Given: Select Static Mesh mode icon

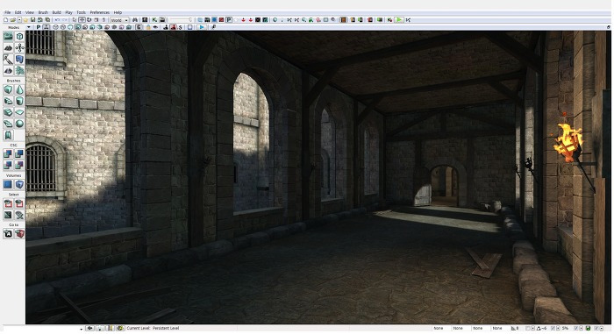Looking at the screenshot, I should click(x=19, y=59).
